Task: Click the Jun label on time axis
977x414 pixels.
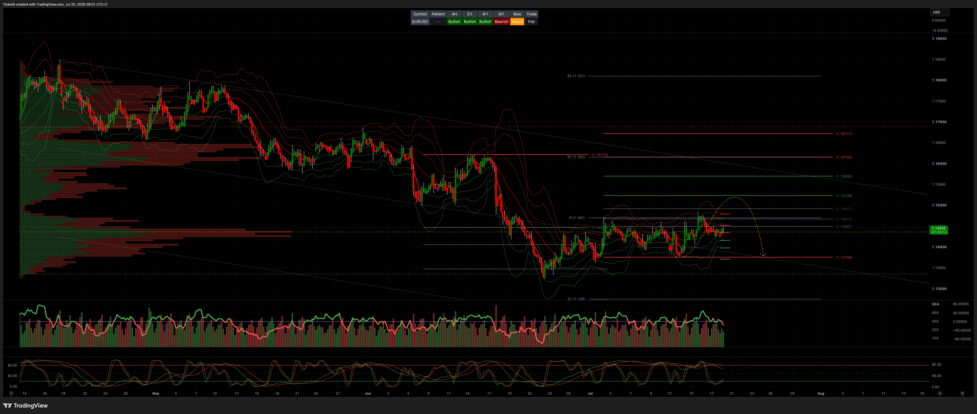Action: pyautogui.click(x=368, y=394)
